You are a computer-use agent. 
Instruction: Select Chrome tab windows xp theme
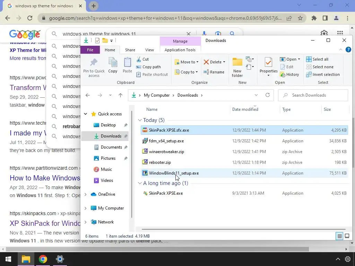pyautogui.click(x=44, y=6)
